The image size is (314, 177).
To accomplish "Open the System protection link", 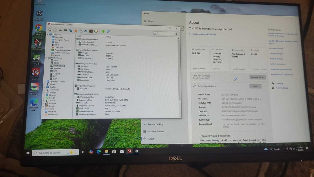I will coord(278,64).
